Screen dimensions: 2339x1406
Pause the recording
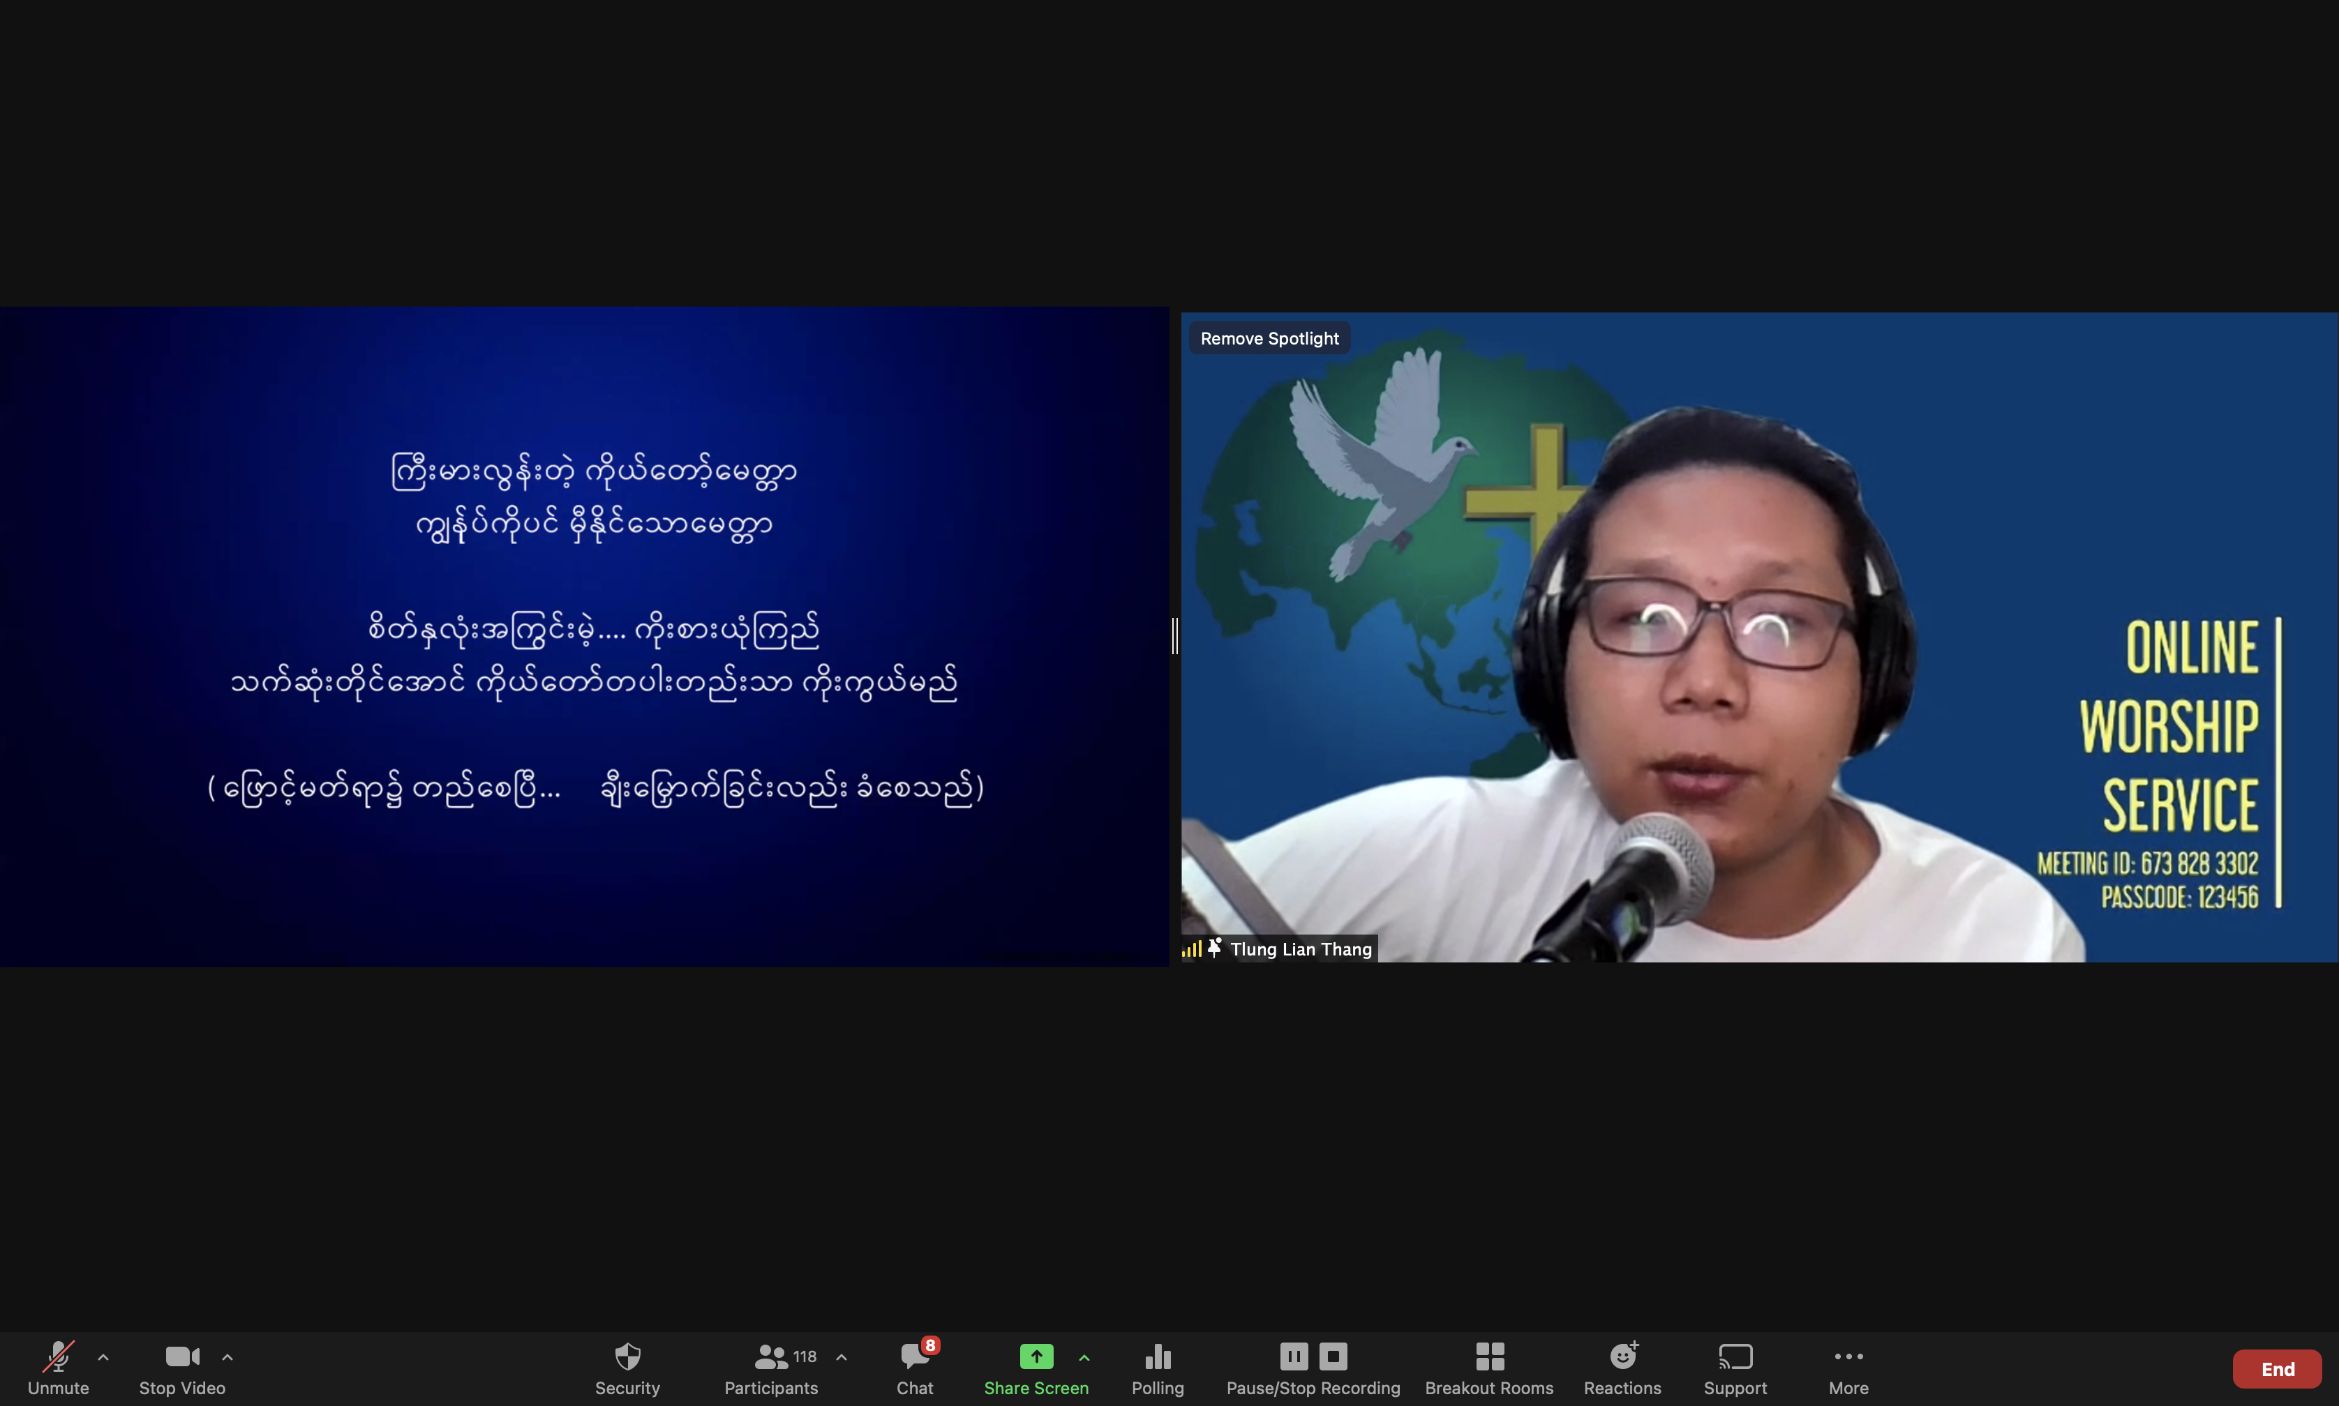point(1294,1356)
